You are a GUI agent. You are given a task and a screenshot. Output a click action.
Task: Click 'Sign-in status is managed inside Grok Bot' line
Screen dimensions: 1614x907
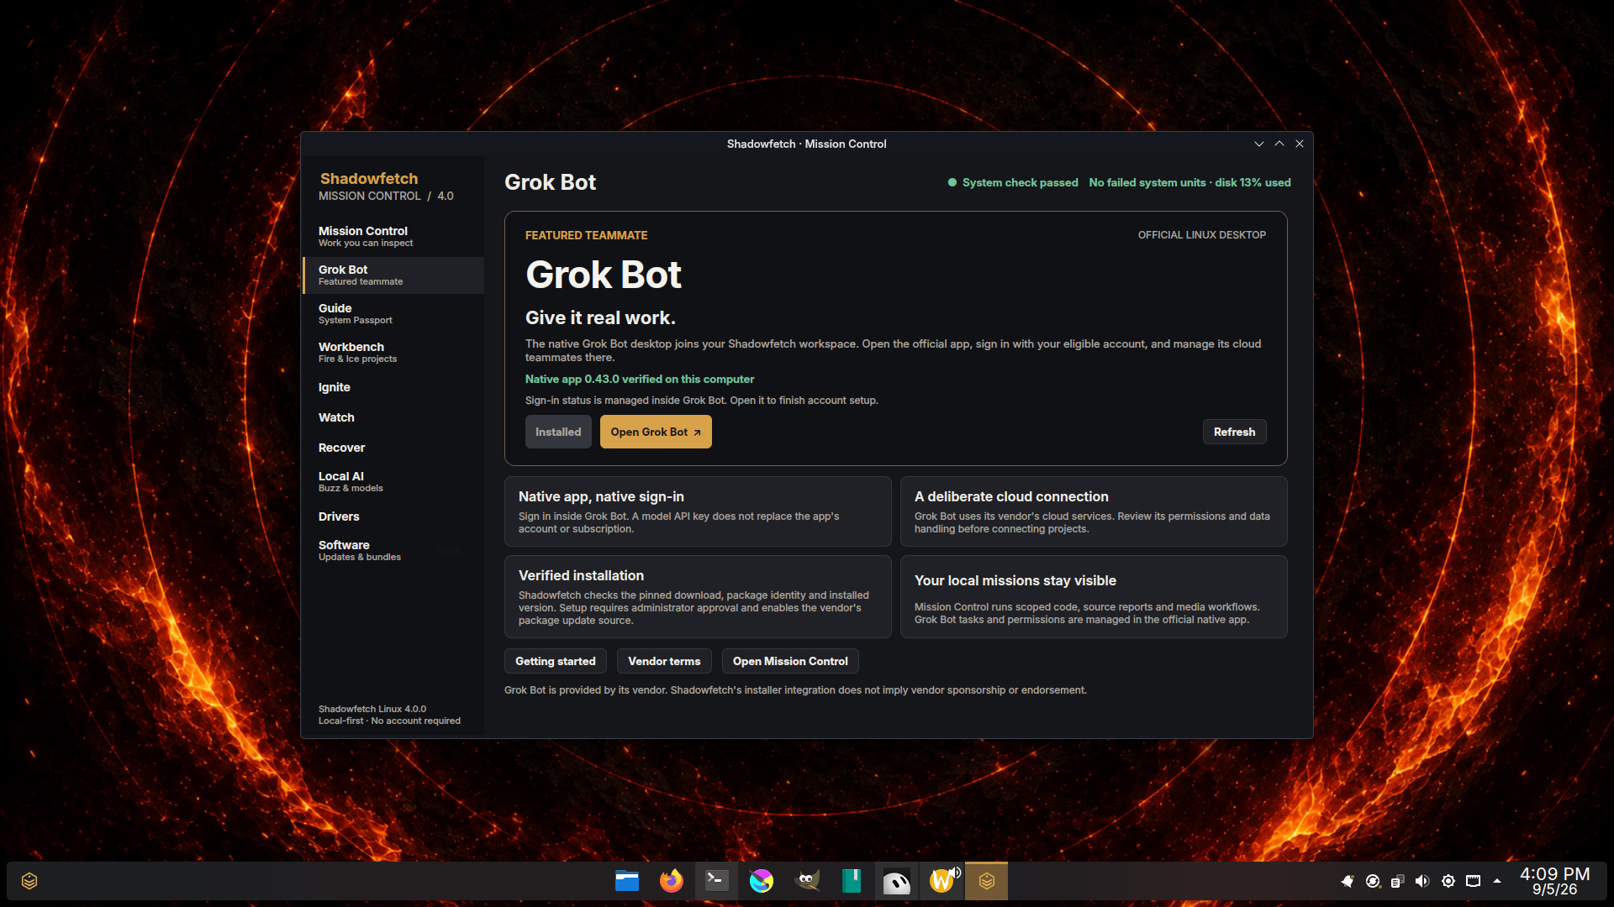702,401
